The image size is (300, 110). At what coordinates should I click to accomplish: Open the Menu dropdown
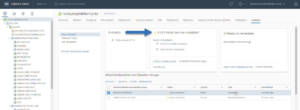[x=41, y=4]
